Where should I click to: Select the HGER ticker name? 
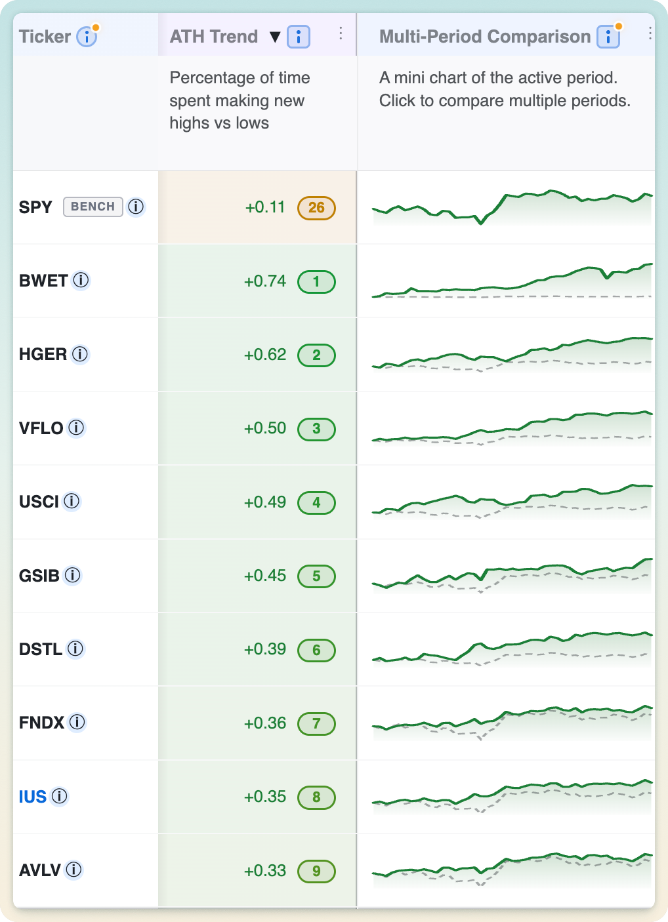pos(43,354)
